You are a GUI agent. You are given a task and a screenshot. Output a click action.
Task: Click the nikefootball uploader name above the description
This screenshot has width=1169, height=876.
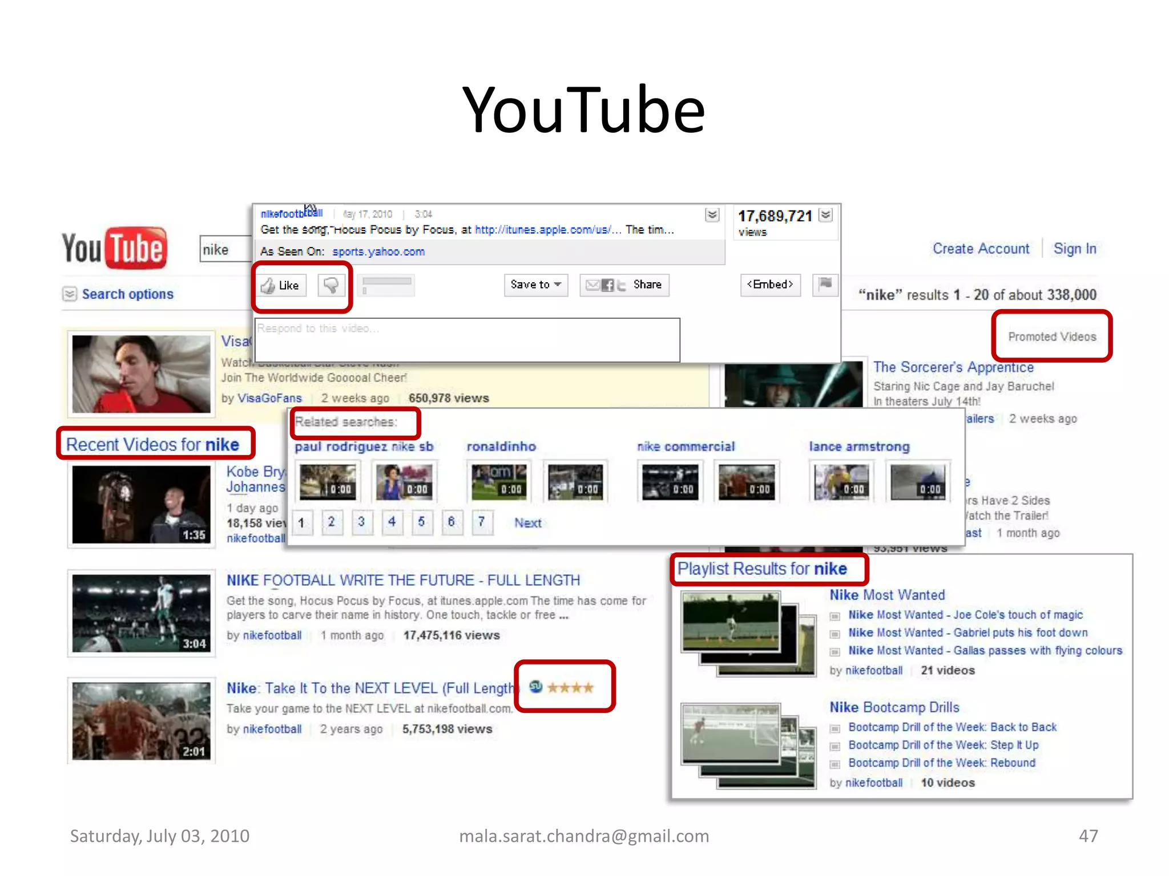tap(292, 214)
